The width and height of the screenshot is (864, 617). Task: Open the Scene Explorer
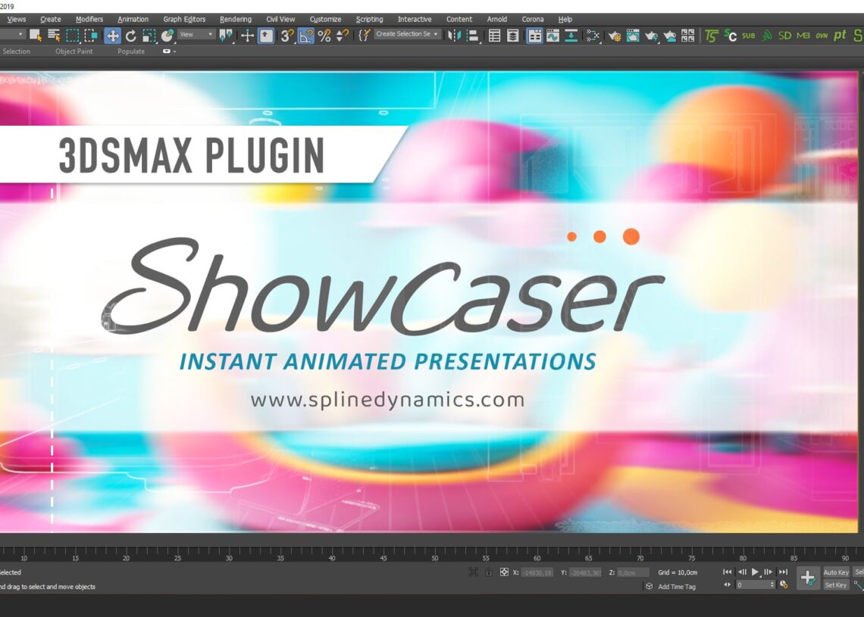click(494, 35)
